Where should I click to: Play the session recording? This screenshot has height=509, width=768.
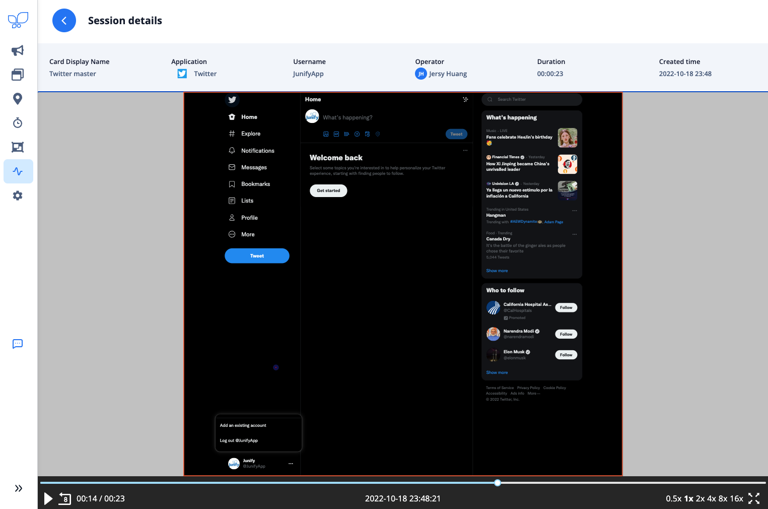click(48, 498)
